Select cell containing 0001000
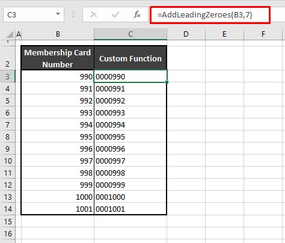 tap(130, 197)
